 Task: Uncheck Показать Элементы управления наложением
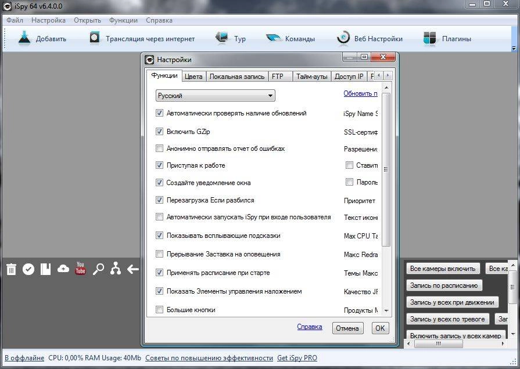[x=160, y=291]
